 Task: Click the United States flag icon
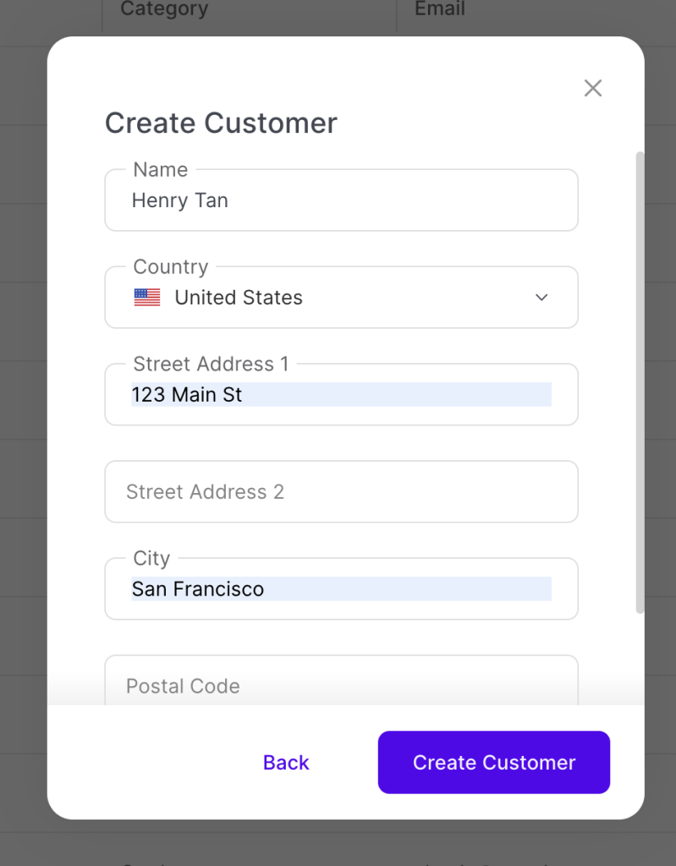click(147, 298)
